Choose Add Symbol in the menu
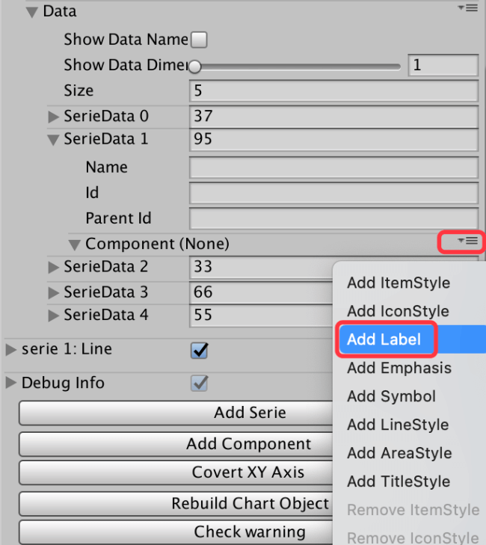 pyautogui.click(x=391, y=396)
